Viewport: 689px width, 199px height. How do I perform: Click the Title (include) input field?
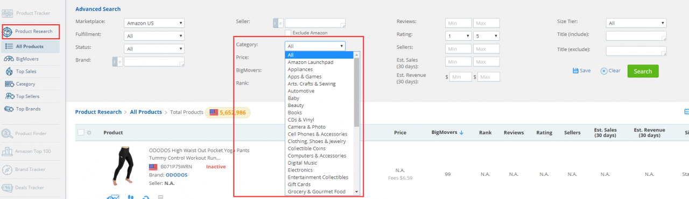tap(636, 36)
